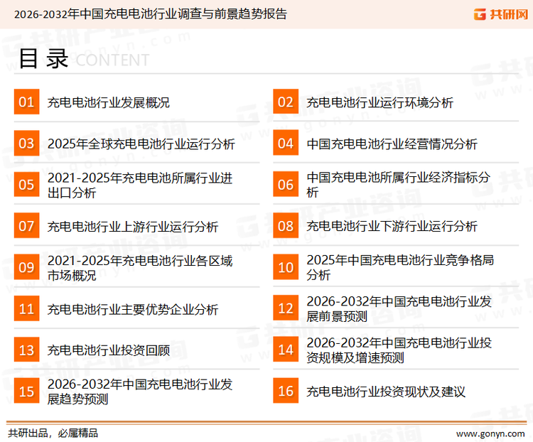
Task: Click 充电电池行业投资现状及建议 entry
Action: pos(385,392)
